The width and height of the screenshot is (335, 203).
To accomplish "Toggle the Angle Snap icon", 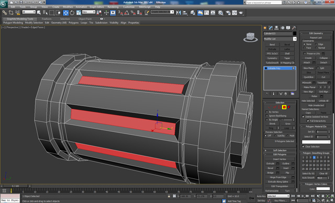I will [127, 13].
